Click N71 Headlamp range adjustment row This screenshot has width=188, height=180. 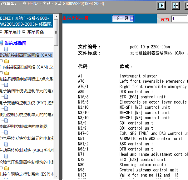point(133,154)
